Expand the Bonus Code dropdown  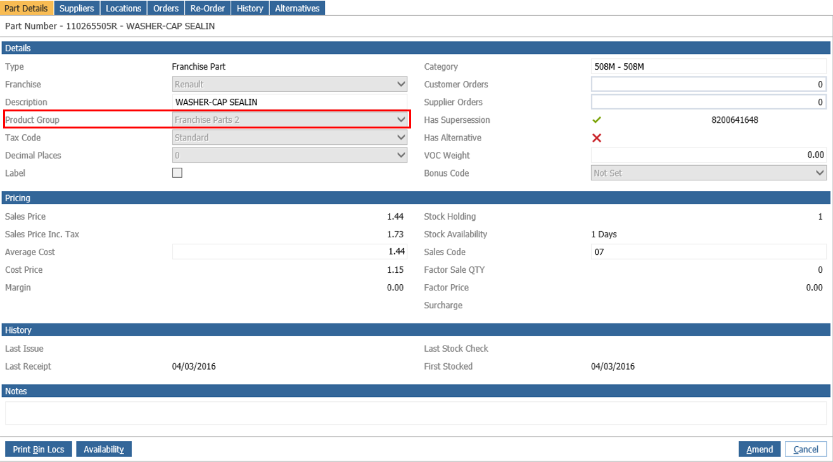pyautogui.click(x=708, y=173)
